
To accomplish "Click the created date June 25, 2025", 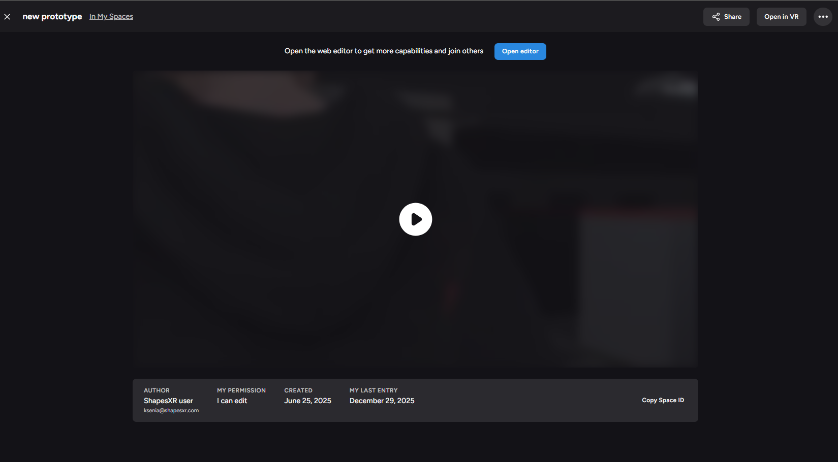I will (x=307, y=401).
